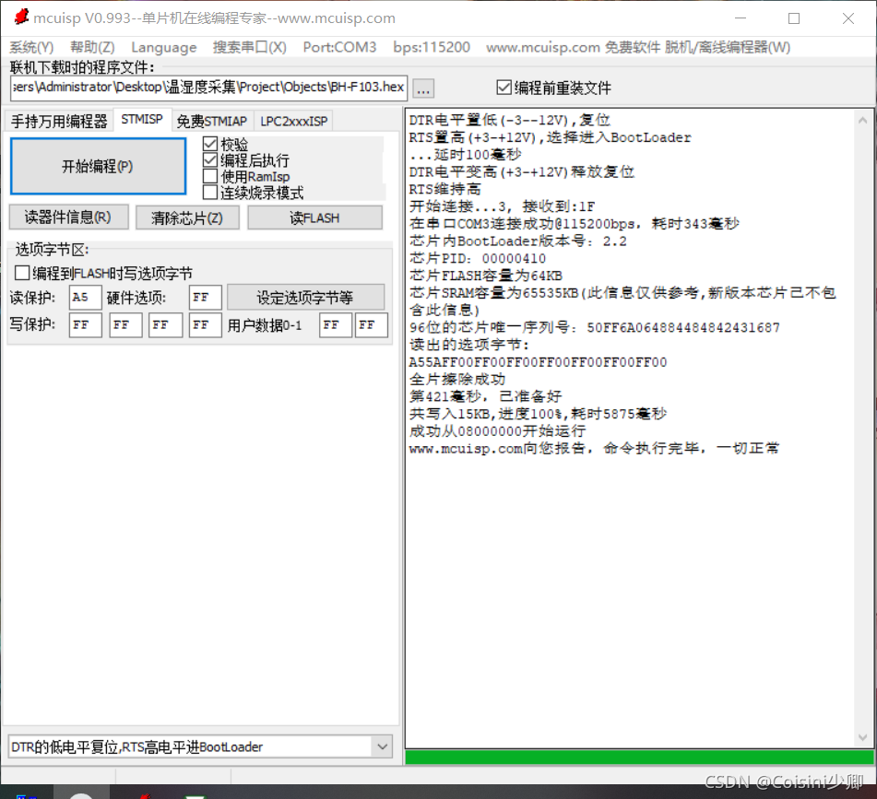Expand the DTR/RTS reset mode dropdown
877x799 pixels.
[x=383, y=746]
